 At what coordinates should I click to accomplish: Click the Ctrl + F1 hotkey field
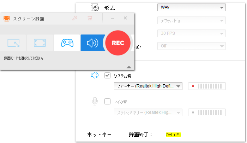(x=173, y=135)
